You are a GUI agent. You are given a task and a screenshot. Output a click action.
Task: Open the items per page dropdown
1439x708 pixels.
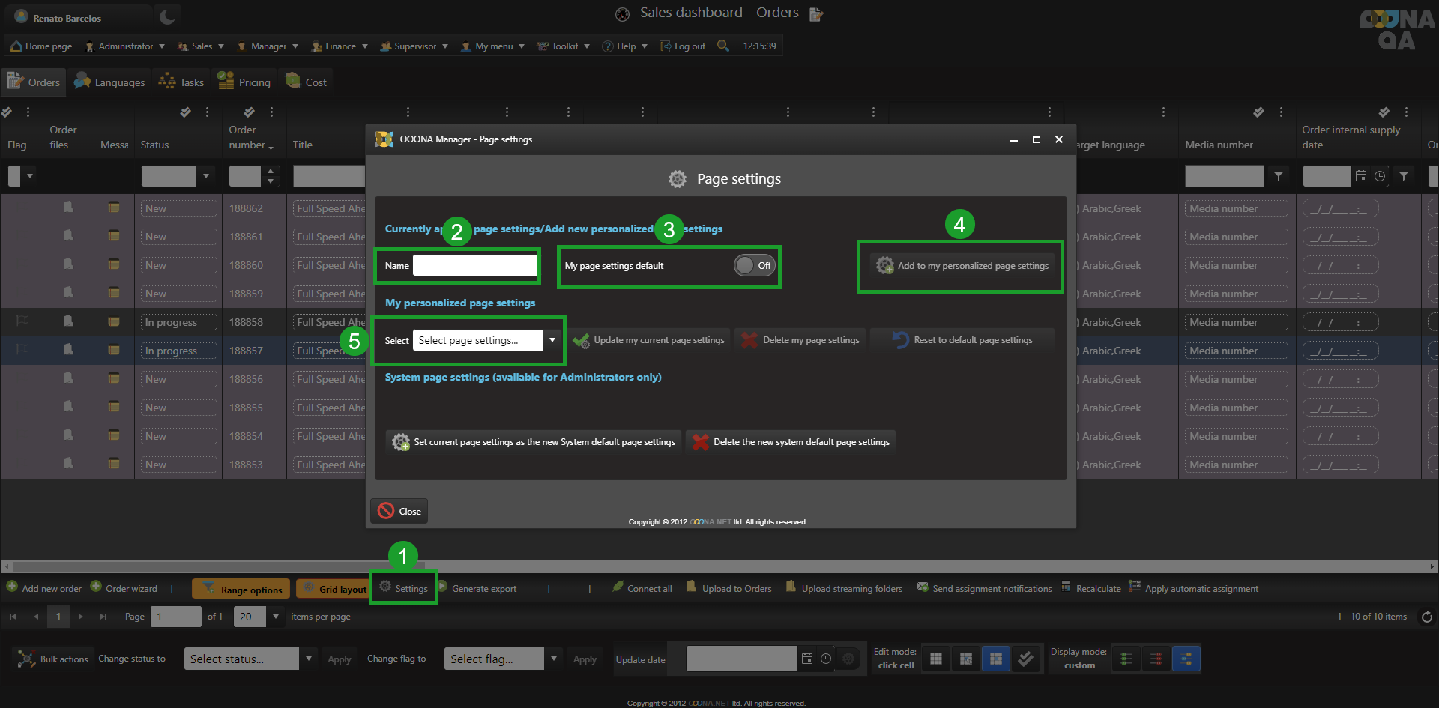pyautogui.click(x=276, y=617)
